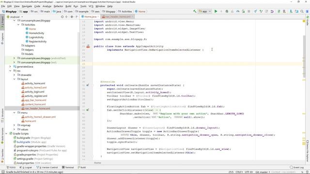The height and width of the screenshot is (174, 310).
Task: Click the Make Project hammer icon
Action: tap(195, 12)
